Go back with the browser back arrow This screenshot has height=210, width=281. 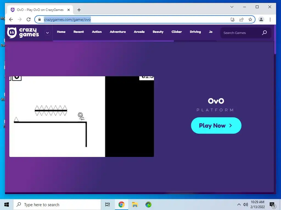[11, 19]
